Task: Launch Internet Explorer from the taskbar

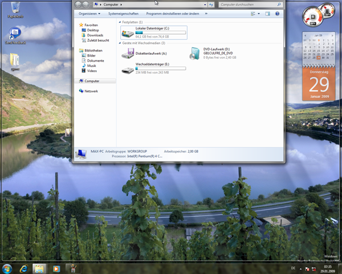Action: coord(23,268)
